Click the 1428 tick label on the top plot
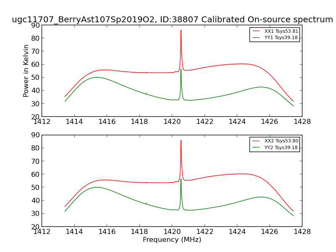 tap(302, 122)
